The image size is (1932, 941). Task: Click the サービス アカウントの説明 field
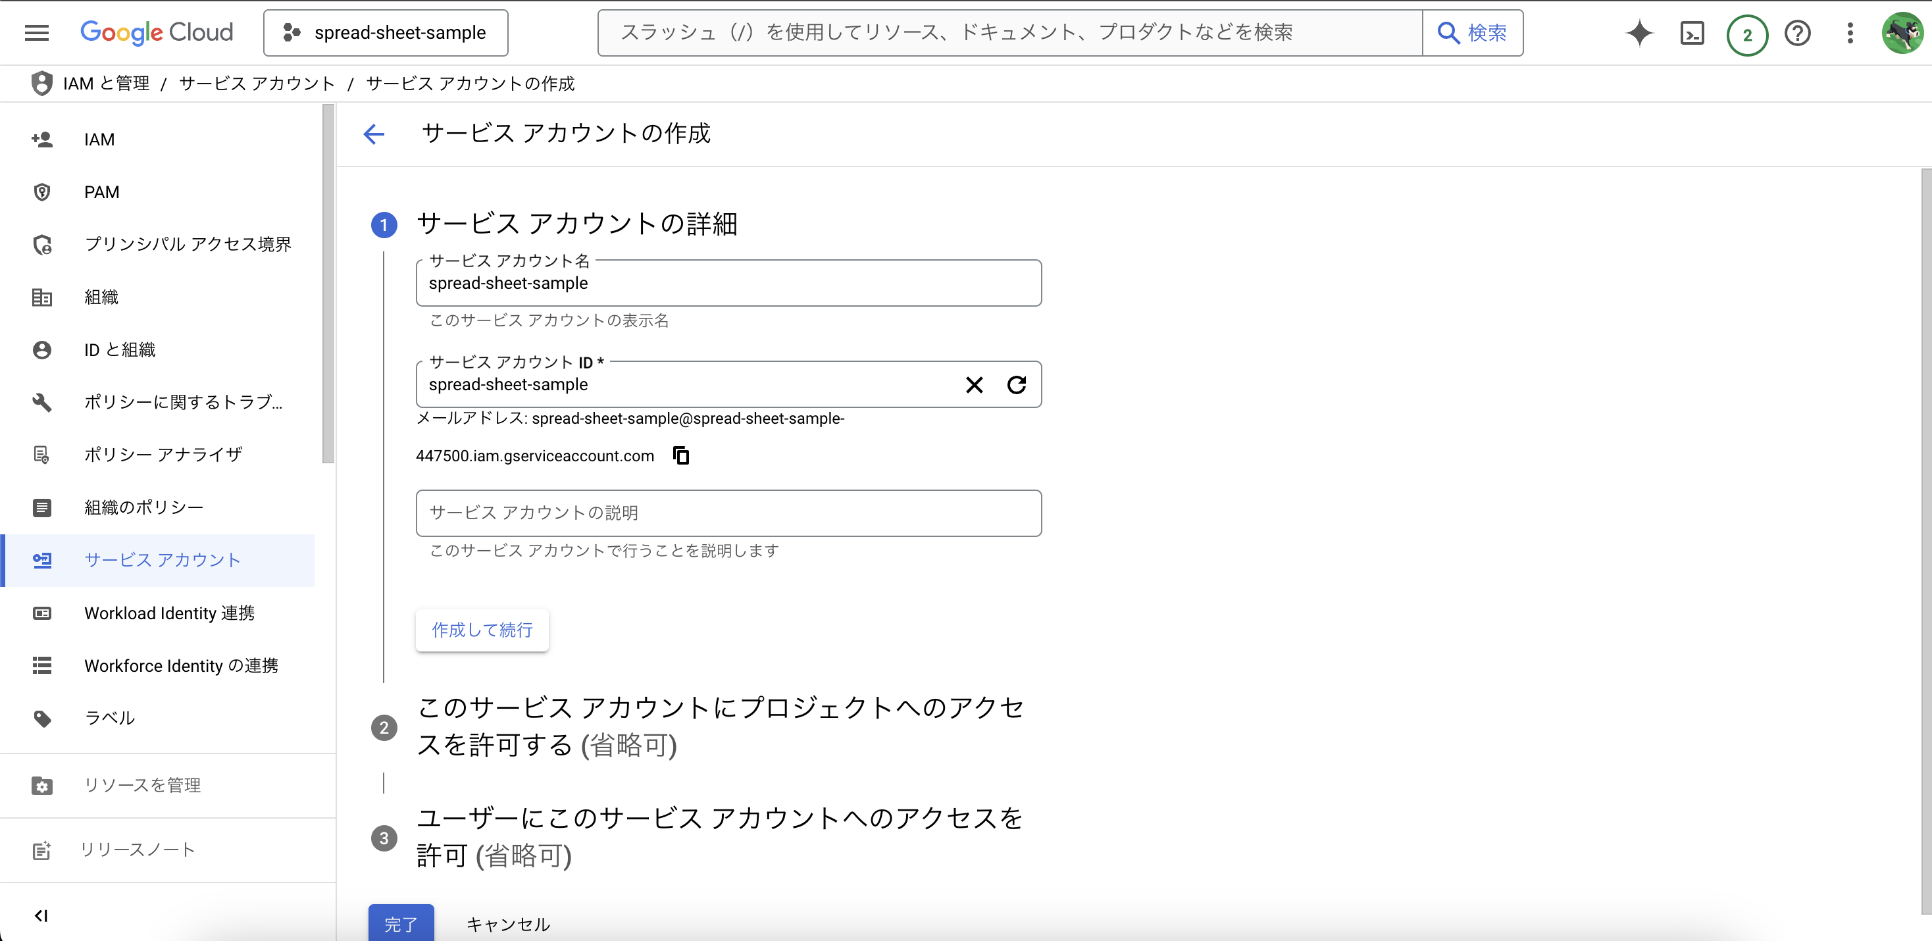tap(728, 513)
